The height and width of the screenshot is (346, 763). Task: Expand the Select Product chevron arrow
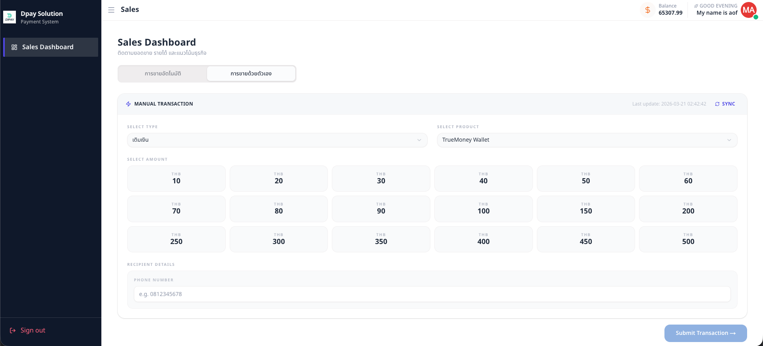[x=729, y=140]
